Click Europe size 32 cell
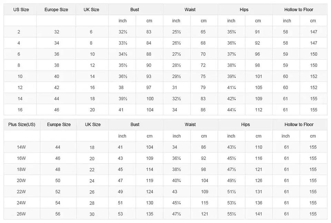The height and width of the screenshot is (223, 331). (x=57, y=32)
